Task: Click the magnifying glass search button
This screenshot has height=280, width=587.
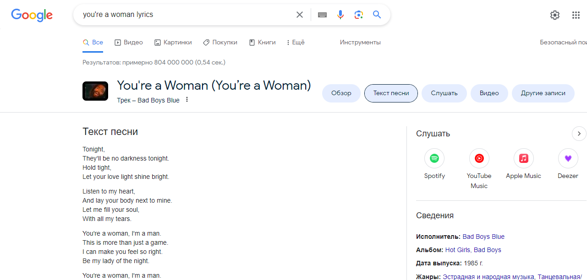Action: (377, 15)
